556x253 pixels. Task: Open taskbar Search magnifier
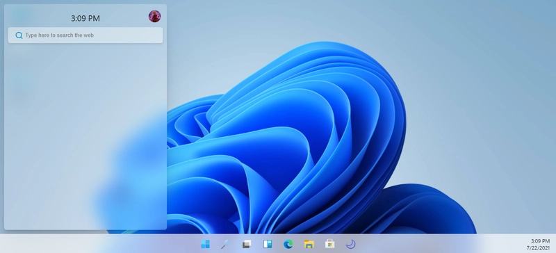tap(225, 244)
